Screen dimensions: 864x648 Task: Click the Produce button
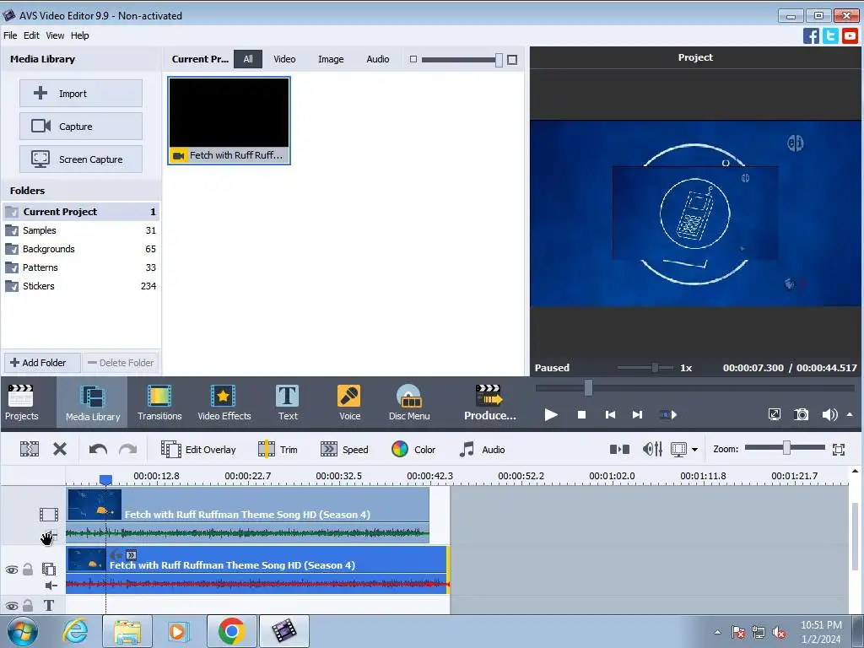pyautogui.click(x=489, y=402)
